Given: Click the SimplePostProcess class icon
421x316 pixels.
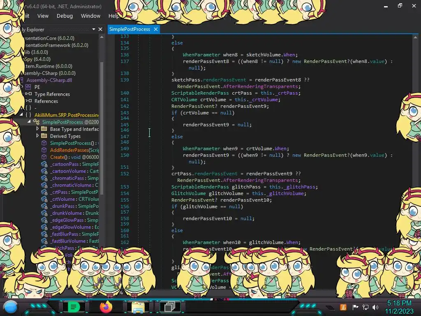Looking at the screenshot, I should [x=36, y=122].
